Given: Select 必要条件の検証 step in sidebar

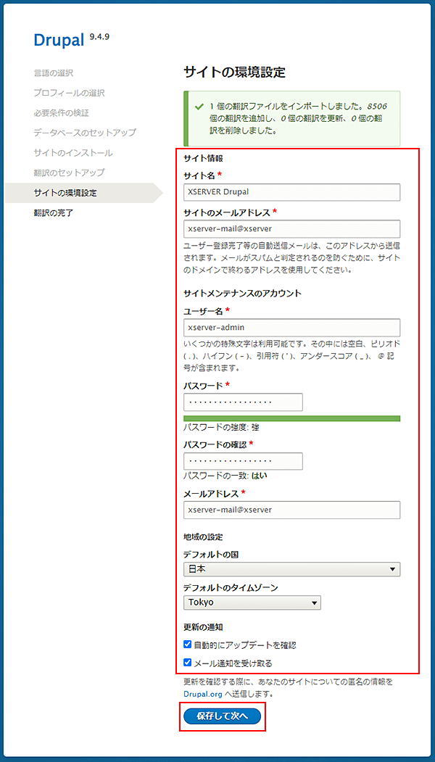Looking at the screenshot, I should tap(61, 113).
